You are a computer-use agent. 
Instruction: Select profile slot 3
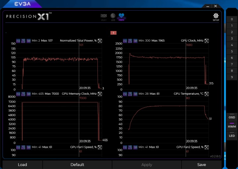[232, 39]
